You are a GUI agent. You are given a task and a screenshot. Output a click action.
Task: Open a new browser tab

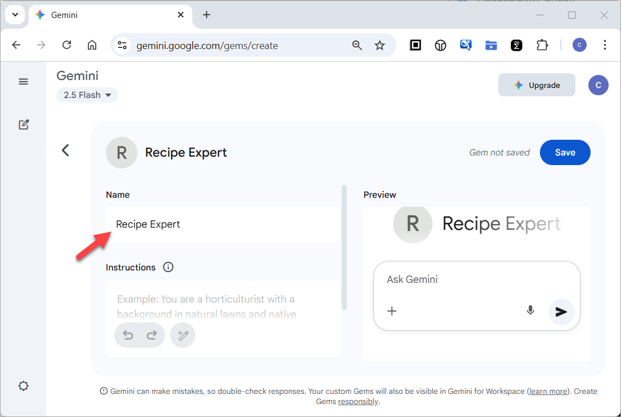(x=206, y=15)
